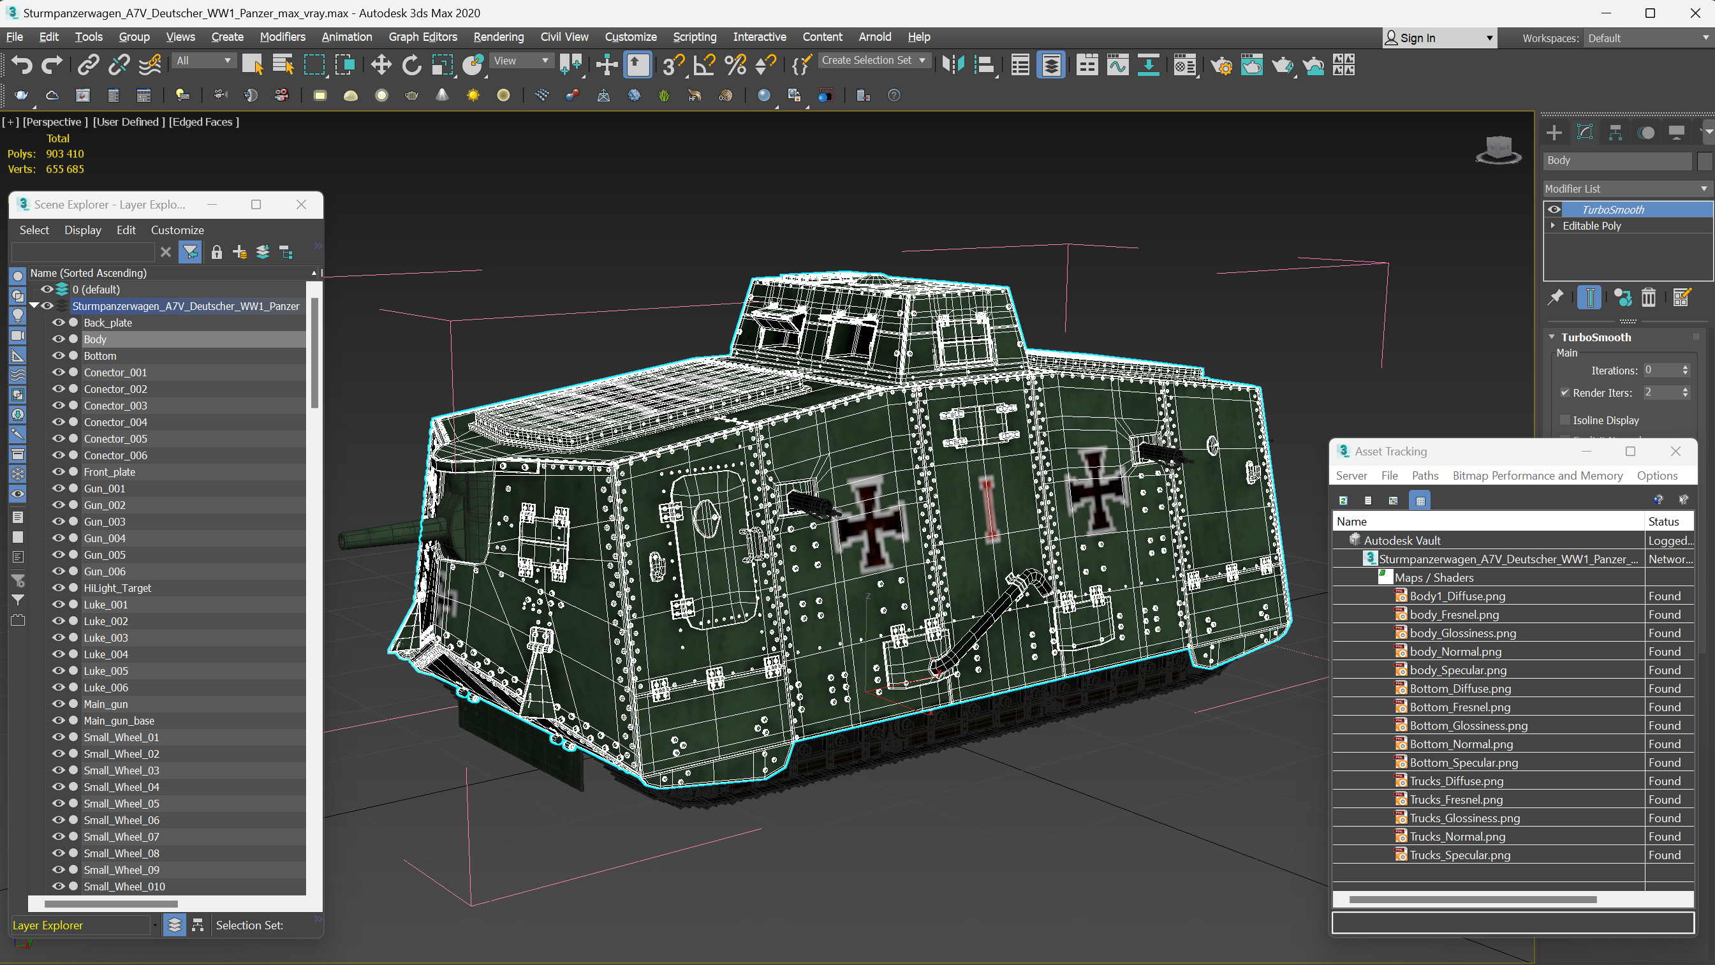Open the Create Selection Set dropdown

873,61
